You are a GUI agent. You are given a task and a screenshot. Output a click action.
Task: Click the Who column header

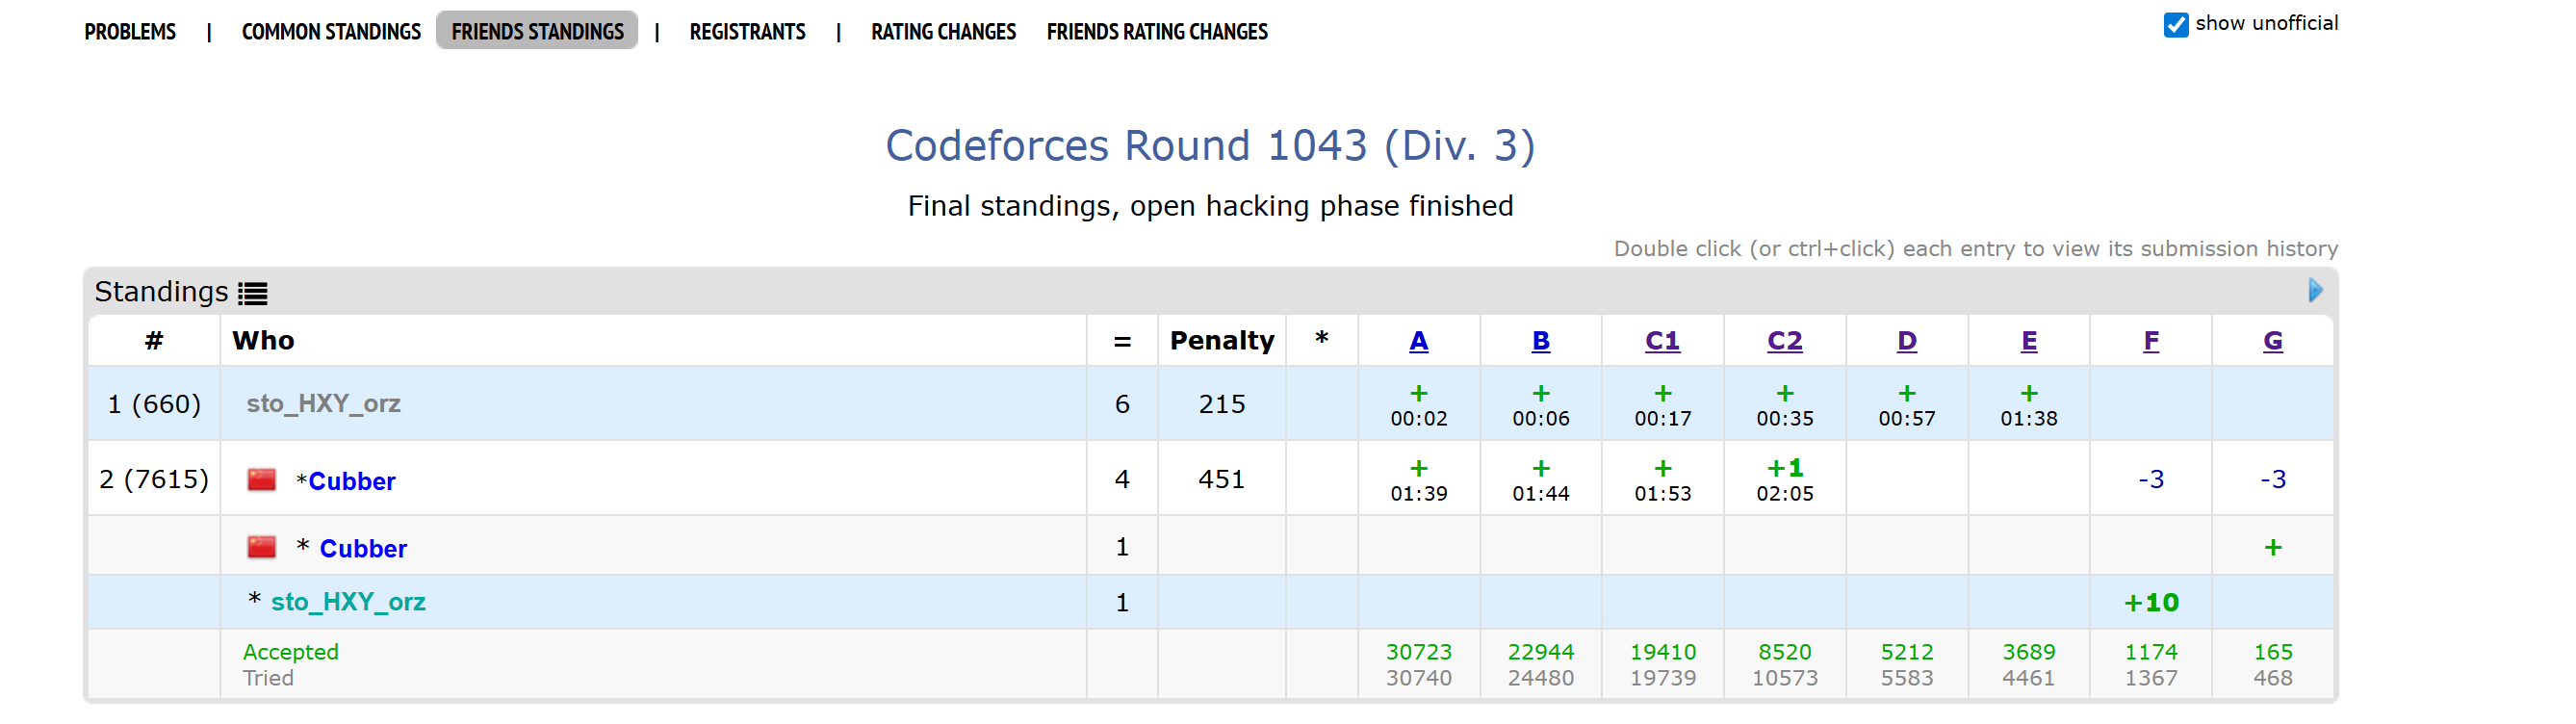(263, 341)
